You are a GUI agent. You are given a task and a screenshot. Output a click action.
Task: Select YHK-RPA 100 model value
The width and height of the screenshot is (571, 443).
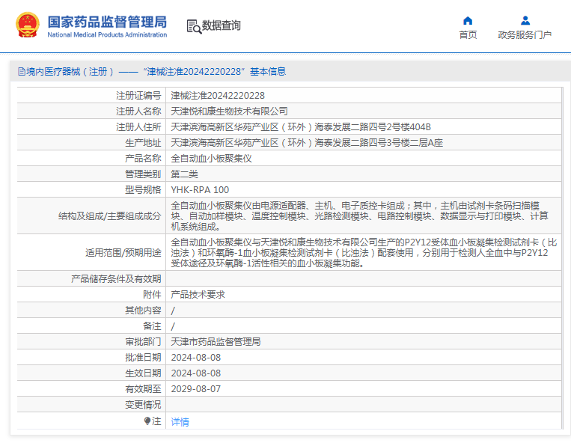(200, 189)
